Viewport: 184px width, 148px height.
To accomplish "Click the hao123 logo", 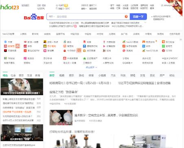I will pos(9,7).
